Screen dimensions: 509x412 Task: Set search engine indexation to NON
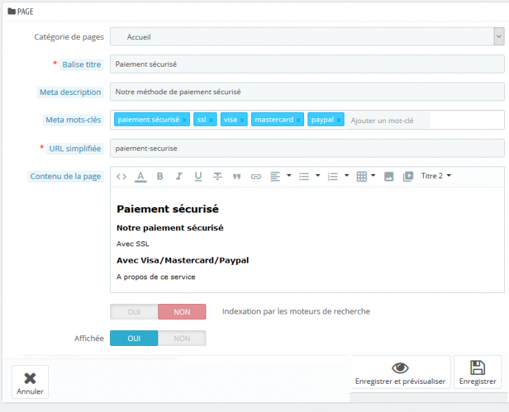point(182,312)
